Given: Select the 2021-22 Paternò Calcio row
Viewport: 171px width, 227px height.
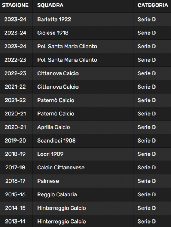Looking at the screenshot, I should (x=85, y=100).
